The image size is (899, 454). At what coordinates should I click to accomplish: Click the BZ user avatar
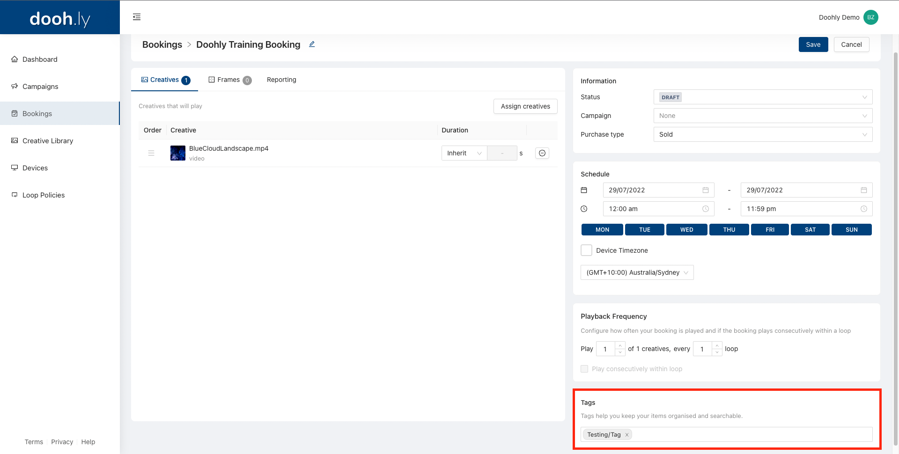[870, 17]
